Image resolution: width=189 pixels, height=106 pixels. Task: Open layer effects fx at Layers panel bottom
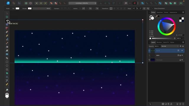pos(169,104)
